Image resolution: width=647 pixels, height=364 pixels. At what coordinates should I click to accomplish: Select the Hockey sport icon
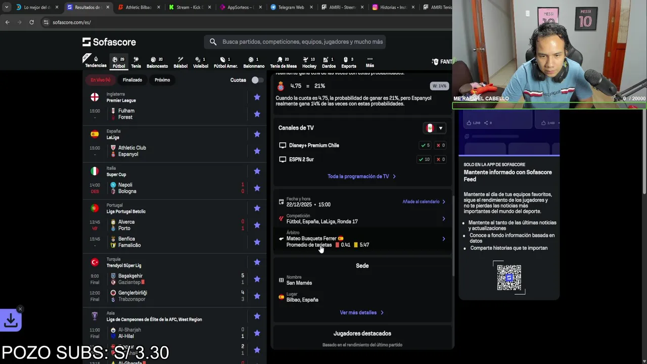309,62
